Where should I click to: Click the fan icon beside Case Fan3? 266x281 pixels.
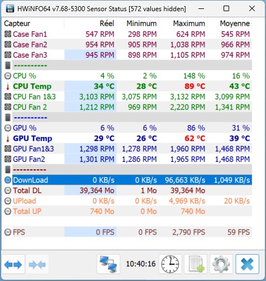[x=8, y=55]
